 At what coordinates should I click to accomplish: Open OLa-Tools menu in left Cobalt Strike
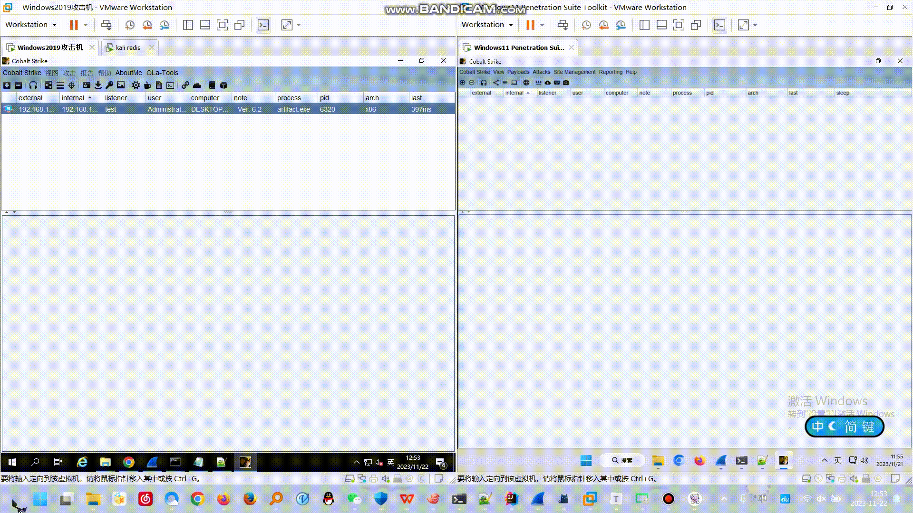(x=162, y=73)
